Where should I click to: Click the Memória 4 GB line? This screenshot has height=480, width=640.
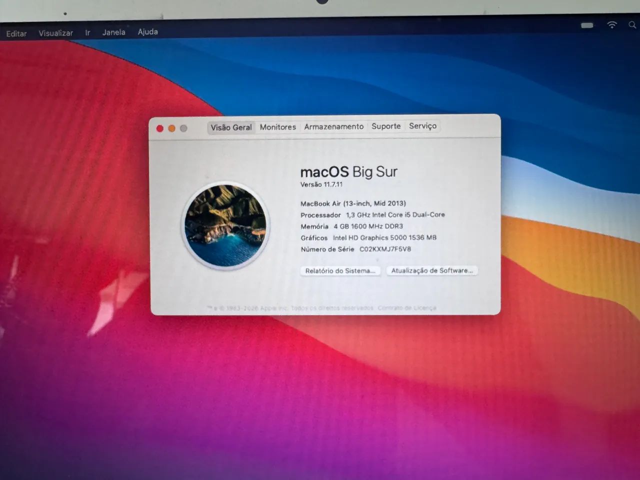click(351, 226)
